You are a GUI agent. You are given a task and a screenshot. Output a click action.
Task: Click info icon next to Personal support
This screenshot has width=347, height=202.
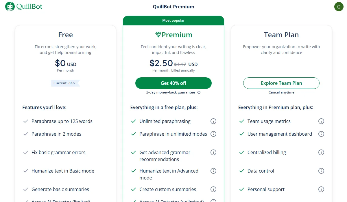coord(321,189)
